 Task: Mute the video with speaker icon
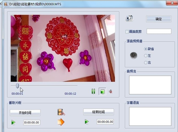click(110, 92)
